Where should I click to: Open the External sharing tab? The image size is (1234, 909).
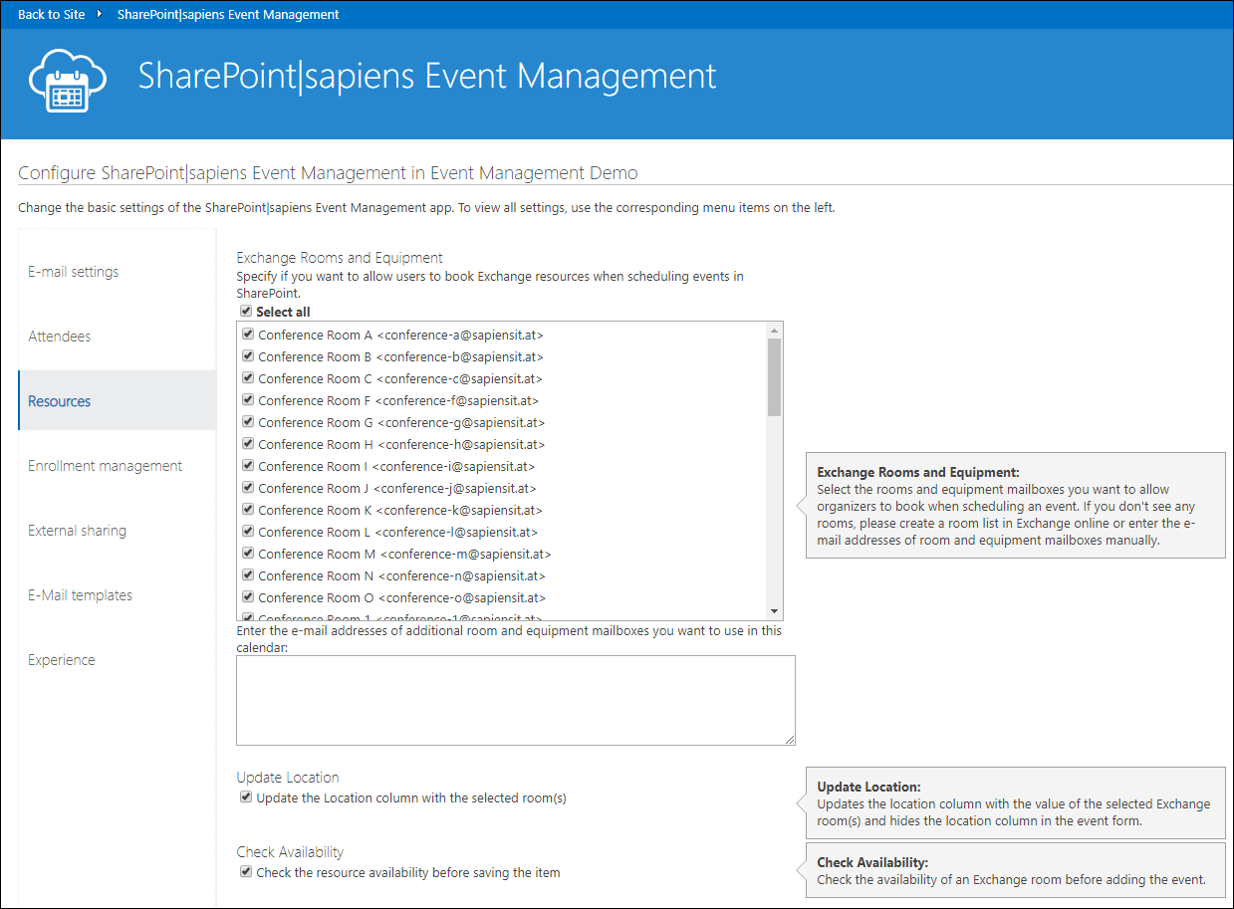coord(78,531)
